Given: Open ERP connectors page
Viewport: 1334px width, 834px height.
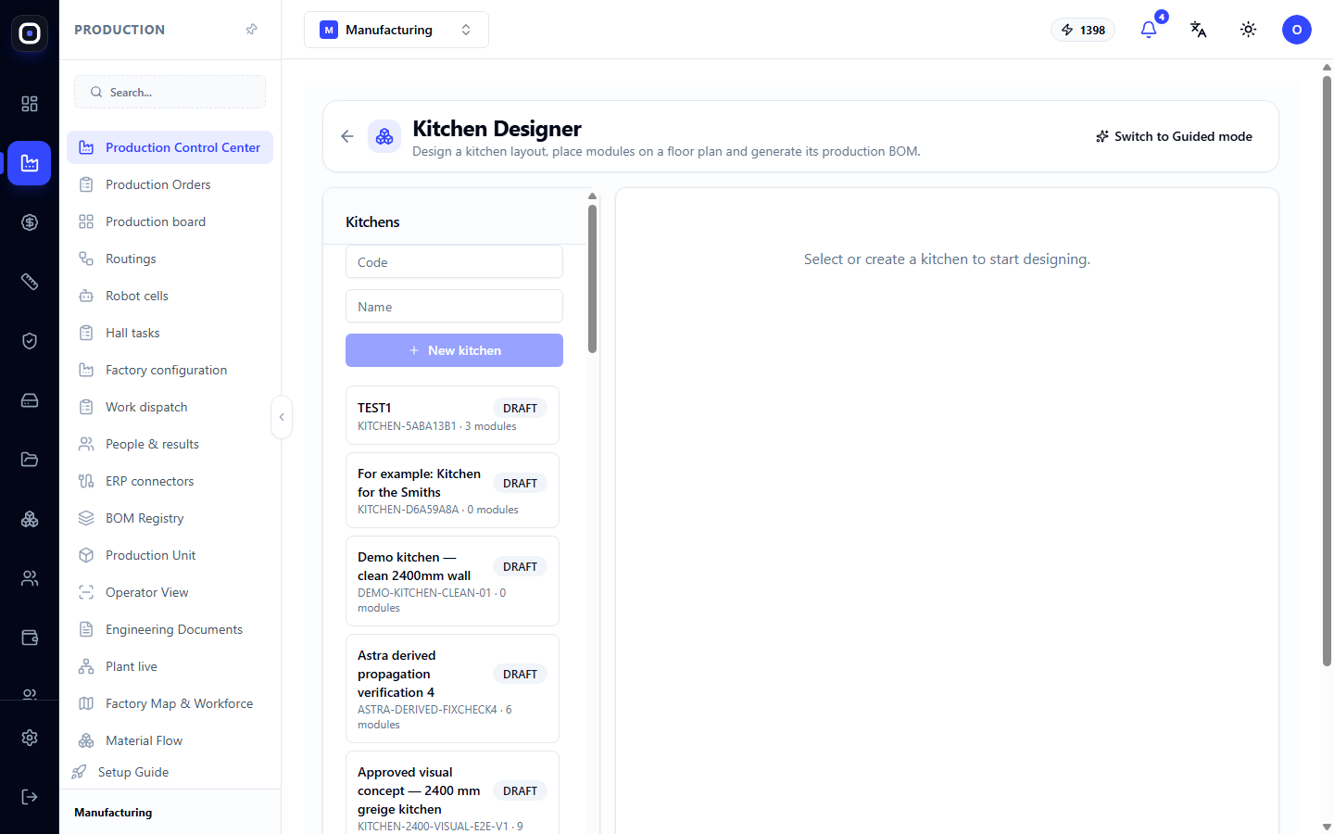Looking at the screenshot, I should [170, 481].
